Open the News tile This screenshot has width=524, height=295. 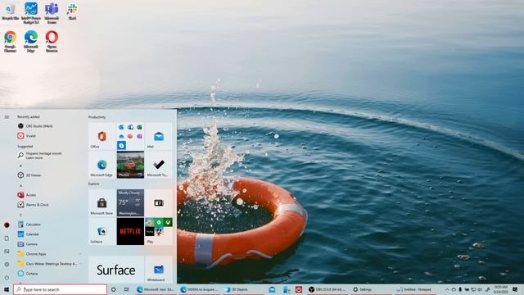159,202
